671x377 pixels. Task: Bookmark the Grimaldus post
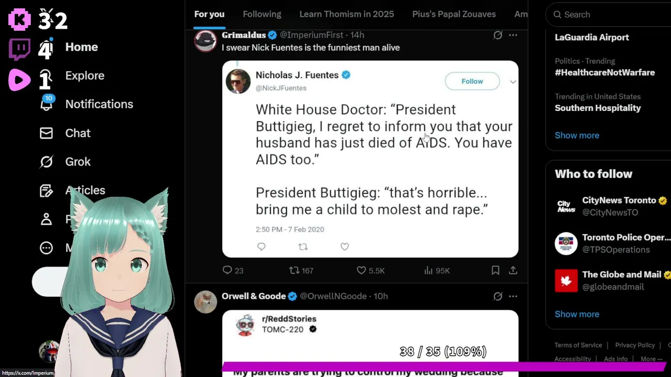(495, 270)
